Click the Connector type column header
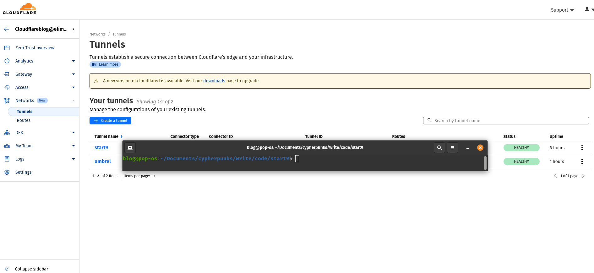 tap(184, 137)
